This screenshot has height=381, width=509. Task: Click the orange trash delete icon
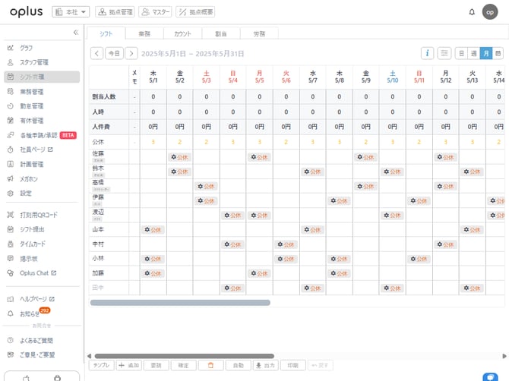pyautogui.click(x=211, y=365)
